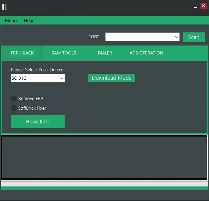Open the Help menu
209x201 pixels.
coord(29,20)
